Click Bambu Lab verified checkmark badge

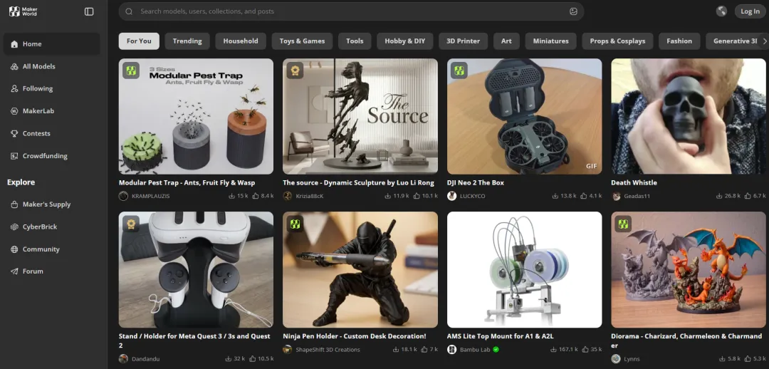pos(496,349)
